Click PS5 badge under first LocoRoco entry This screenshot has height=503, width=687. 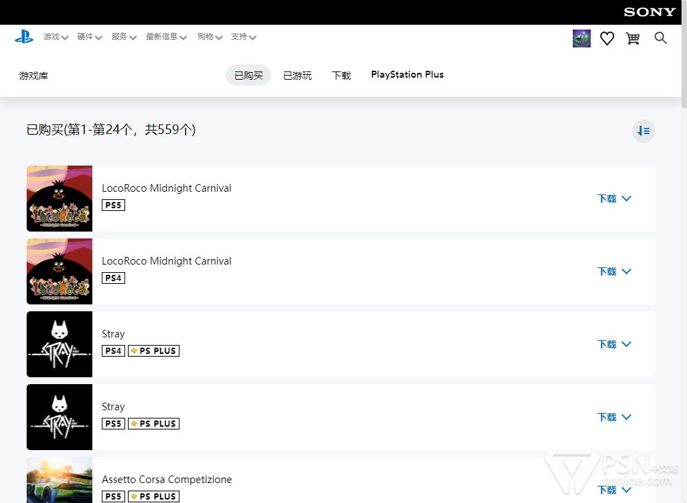tap(113, 205)
